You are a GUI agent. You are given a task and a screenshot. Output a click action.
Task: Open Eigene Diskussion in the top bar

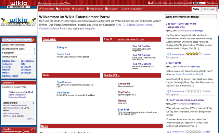tap(164, 3)
